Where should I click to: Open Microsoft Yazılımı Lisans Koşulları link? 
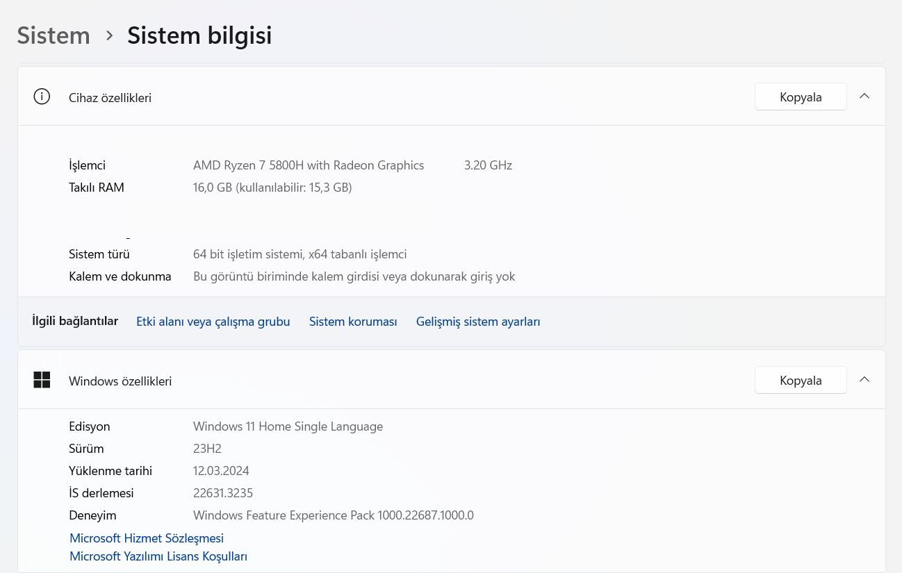[158, 556]
